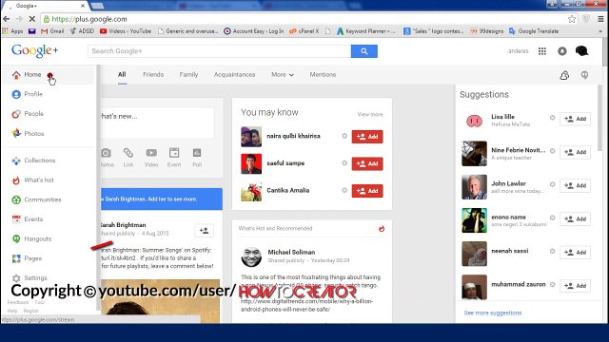This screenshot has width=609, height=342.
Task: Click the What's new share box
Action: [x=157, y=123]
